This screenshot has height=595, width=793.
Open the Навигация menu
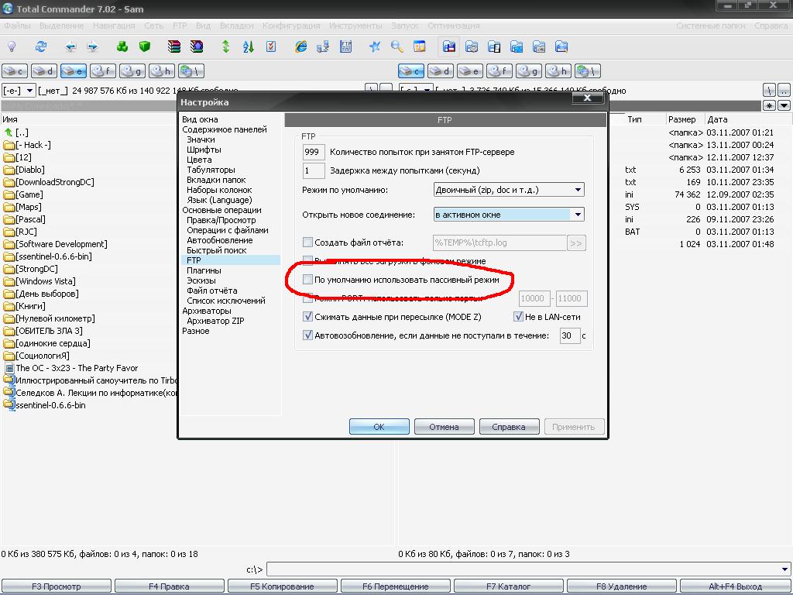coord(114,26)
